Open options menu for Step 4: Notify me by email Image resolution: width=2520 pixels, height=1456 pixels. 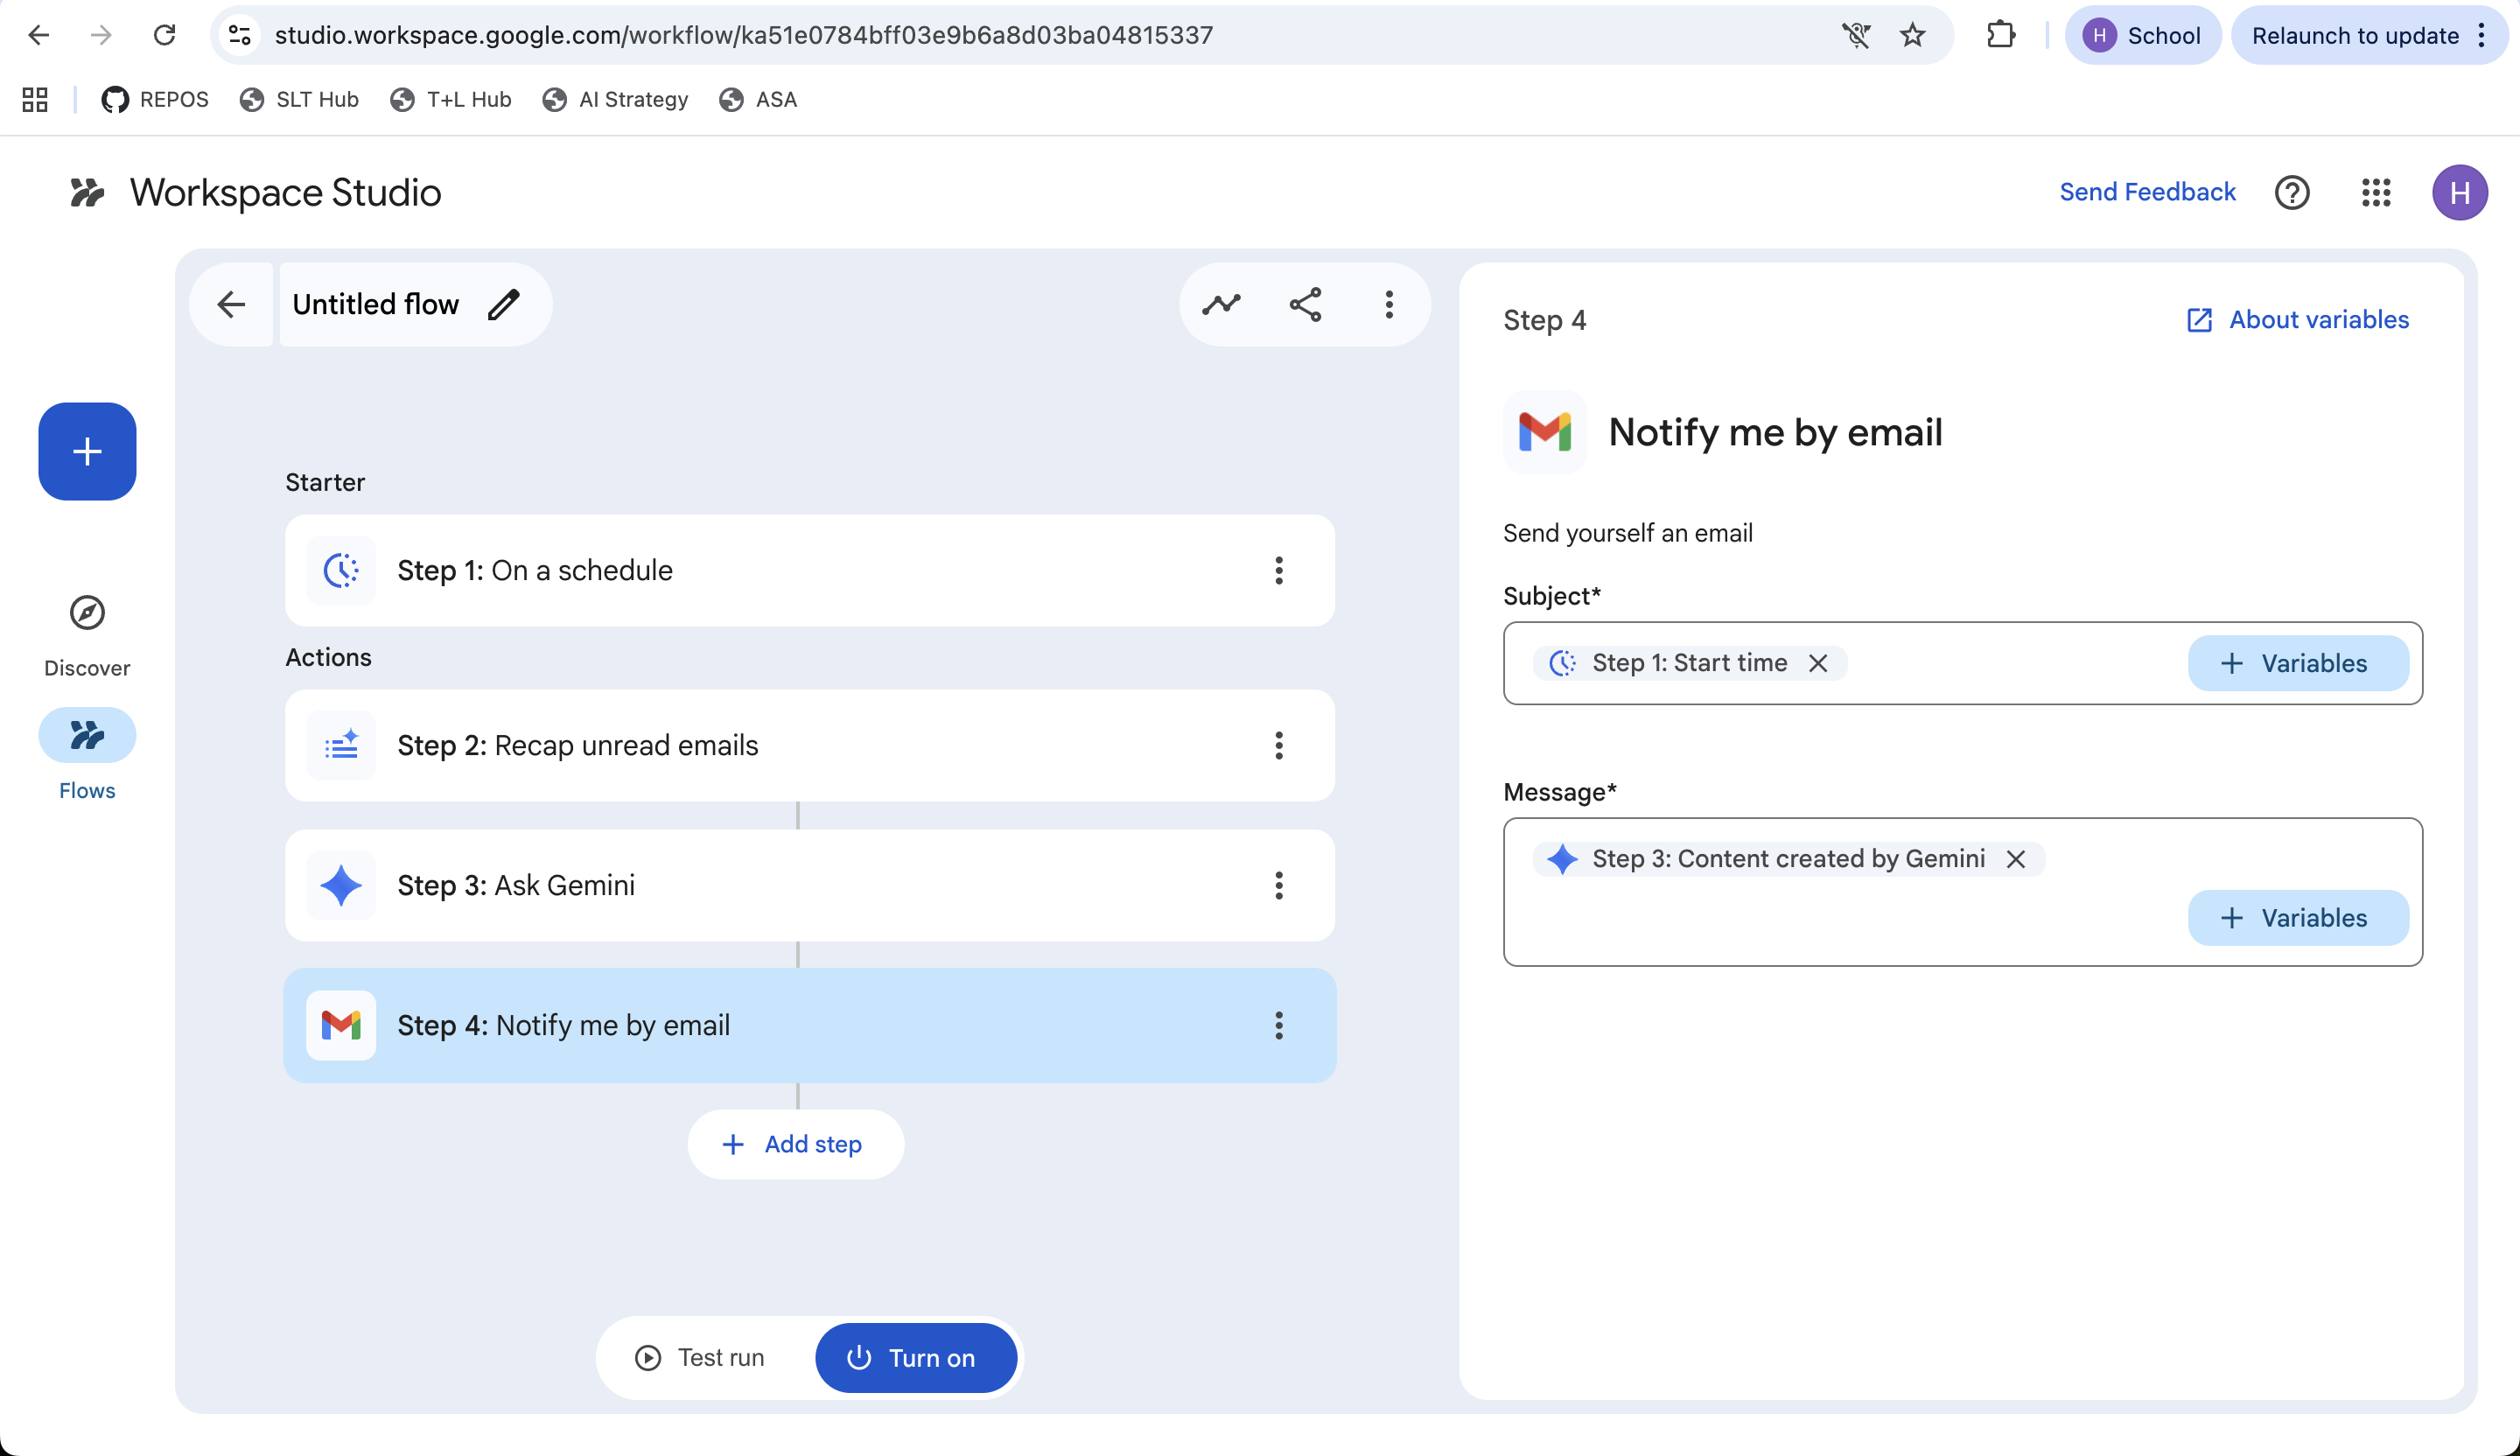coord(1279,1025)
